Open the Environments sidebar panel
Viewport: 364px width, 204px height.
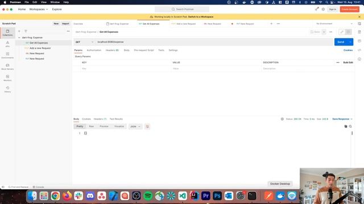(x=7, y=56)
